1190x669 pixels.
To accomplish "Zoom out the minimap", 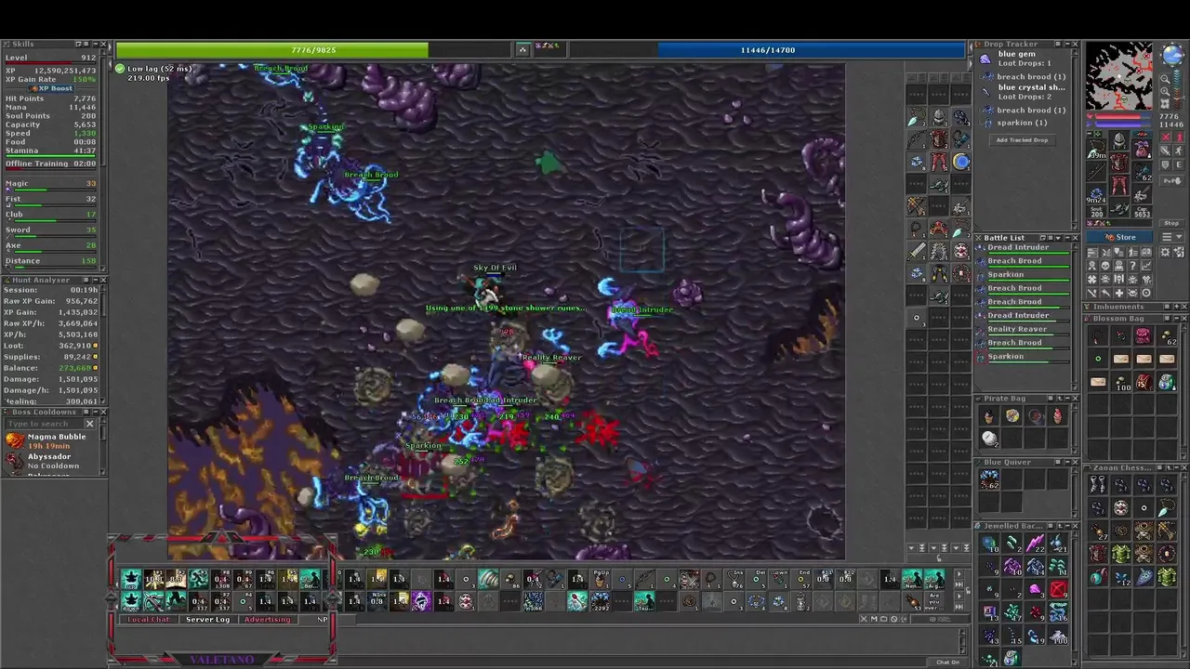I will (1165, 79).
